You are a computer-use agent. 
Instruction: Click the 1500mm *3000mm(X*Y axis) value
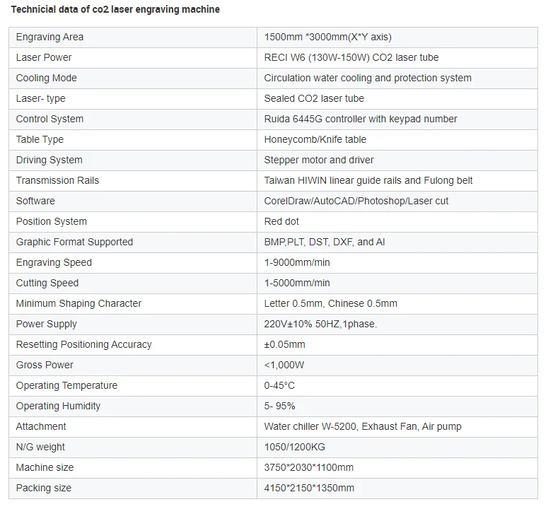coord(328,37)
